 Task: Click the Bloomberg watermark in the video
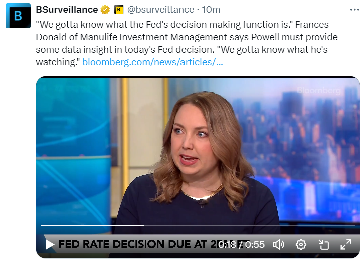tap(319, 91)
